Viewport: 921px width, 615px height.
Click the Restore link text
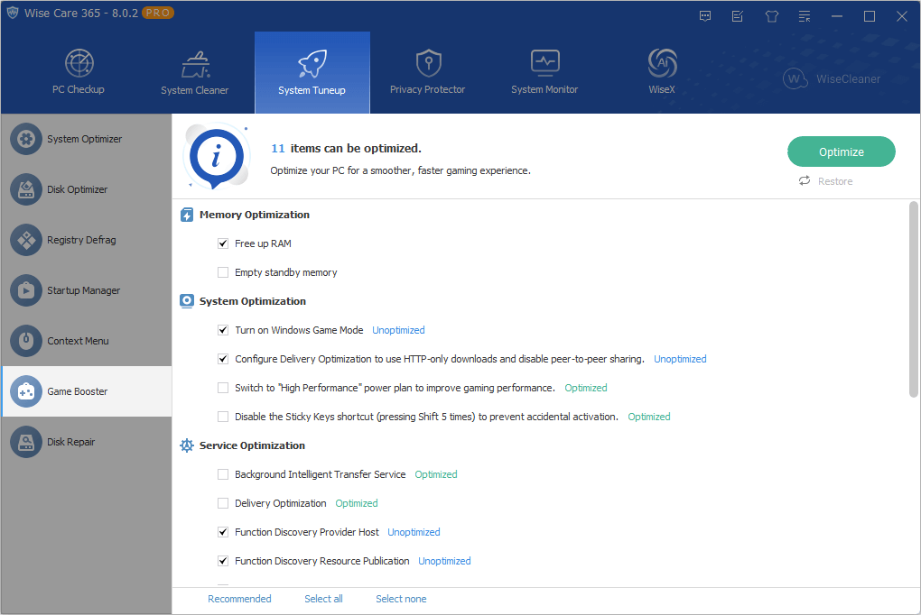coord(835,181)
